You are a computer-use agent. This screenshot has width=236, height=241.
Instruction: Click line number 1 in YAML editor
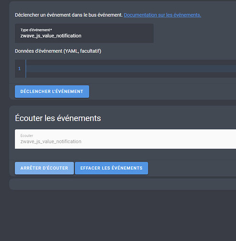pyautogui.click(x=19, y=68)
